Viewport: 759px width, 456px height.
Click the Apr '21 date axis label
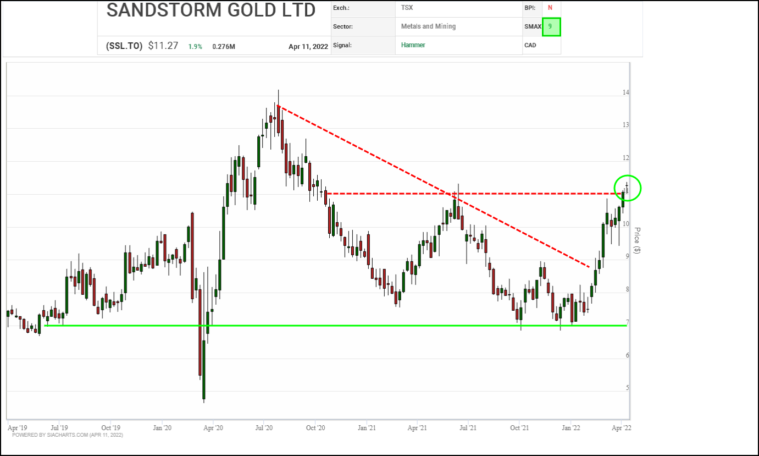418,427
